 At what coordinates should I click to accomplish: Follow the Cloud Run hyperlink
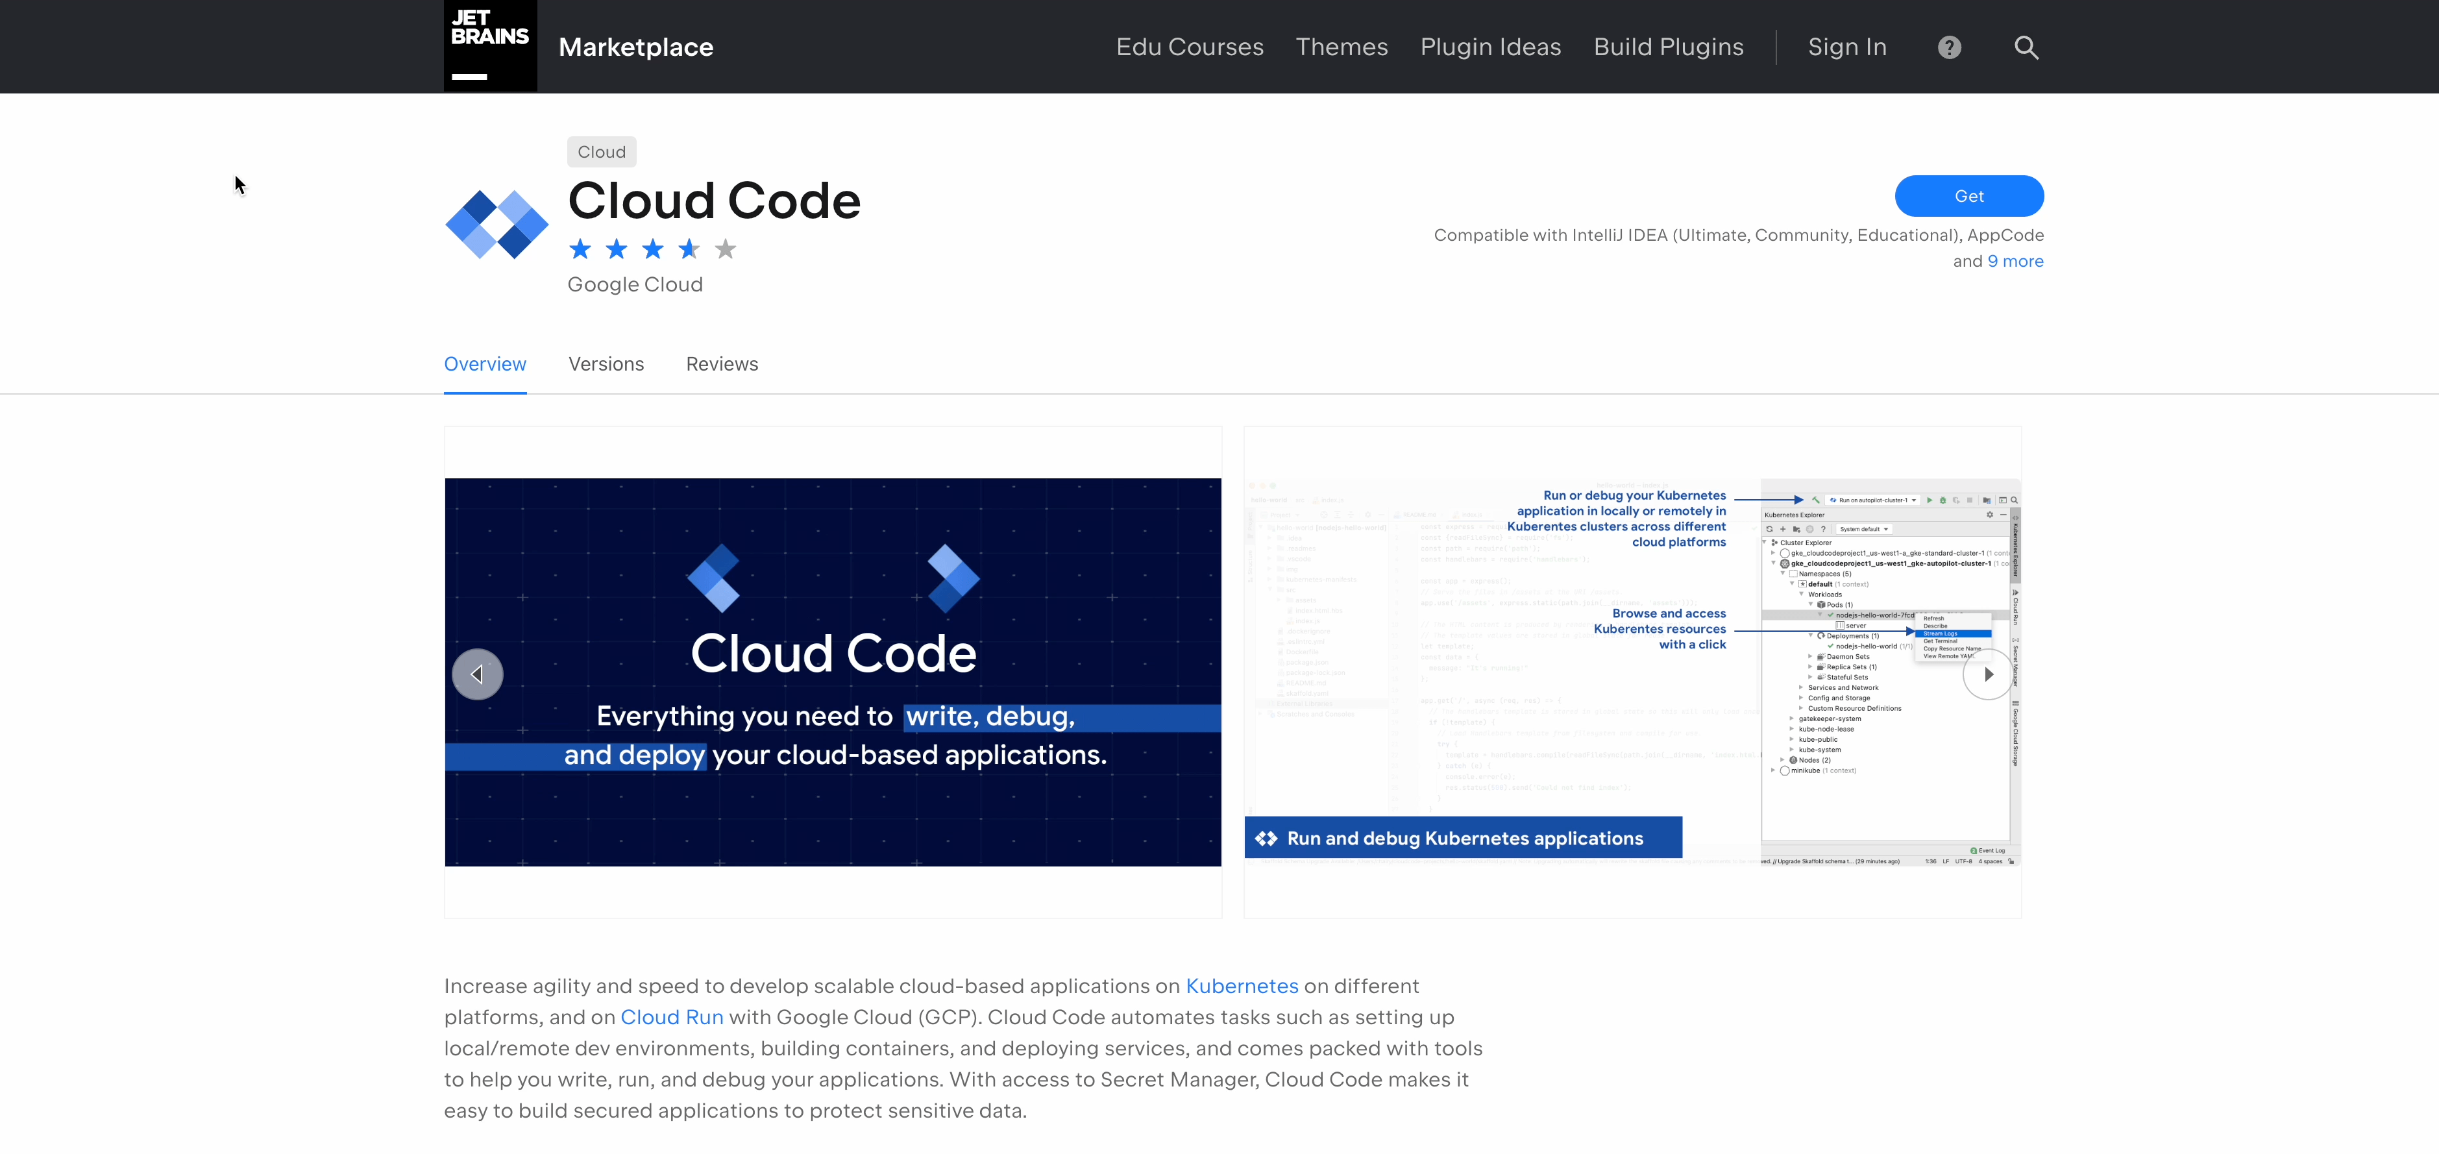pyautogui.click(x=671, y=1017)
